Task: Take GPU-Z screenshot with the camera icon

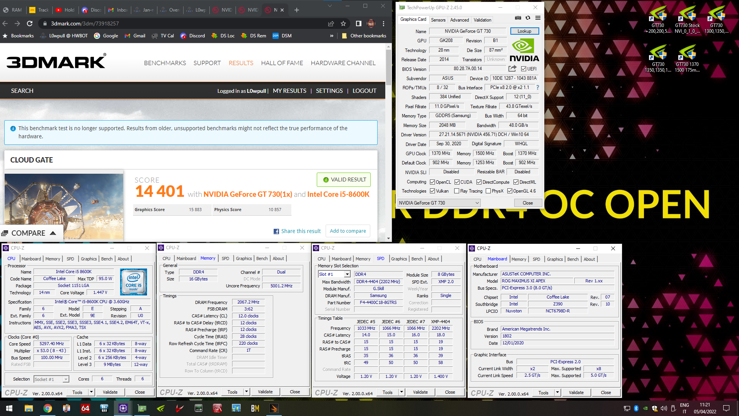Action: click(x=518, y=18)
